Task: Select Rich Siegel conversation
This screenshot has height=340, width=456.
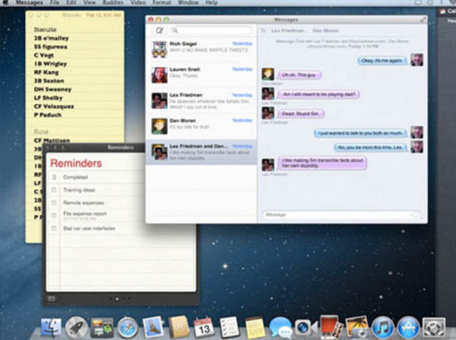Action: pos(201,49)
